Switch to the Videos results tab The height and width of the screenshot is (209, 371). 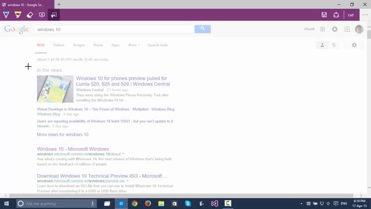click(59, 45)
